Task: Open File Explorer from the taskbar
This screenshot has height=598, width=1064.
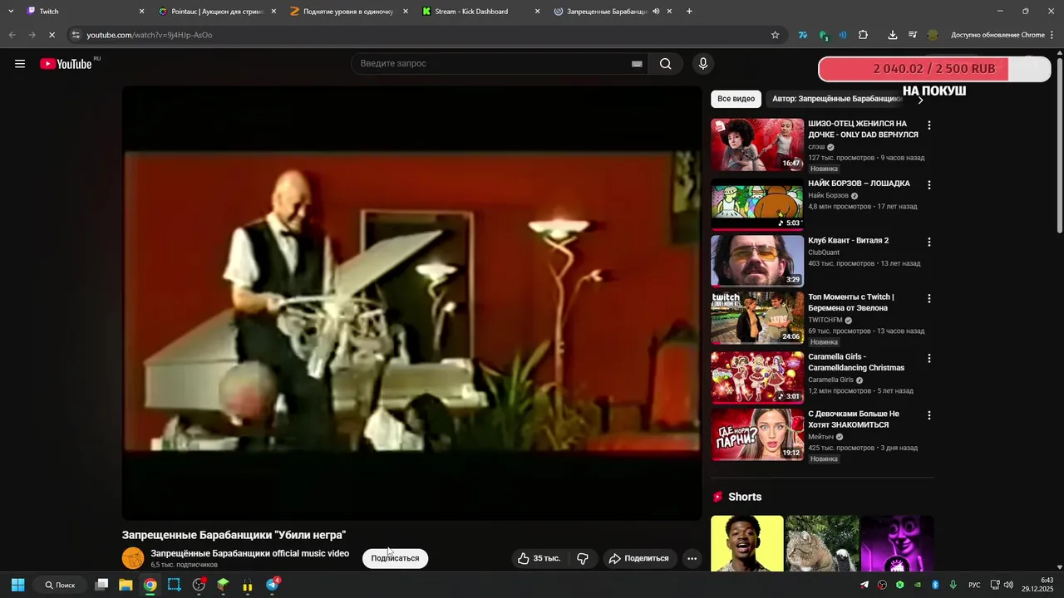Action: [x=126, y=585]
